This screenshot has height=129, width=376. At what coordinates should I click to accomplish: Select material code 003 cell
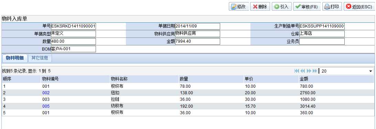(46, 99)
